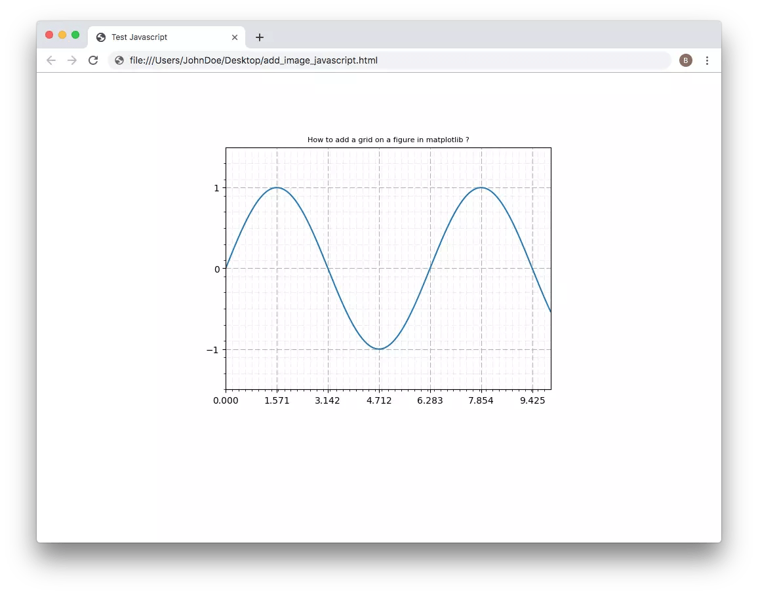Click the x-axis label 7.854
758x595 pixels.
(x=481, y=400)
